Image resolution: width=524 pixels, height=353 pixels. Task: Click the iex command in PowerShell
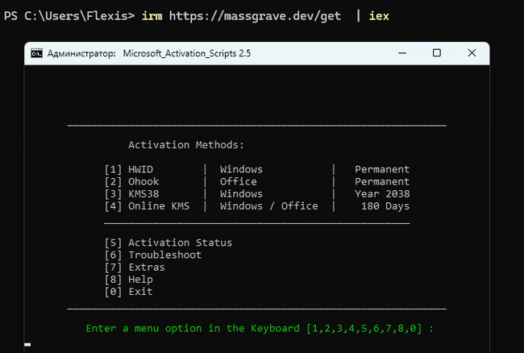pos(379,16)
